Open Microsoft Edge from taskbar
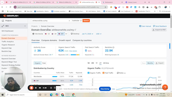This screenshot has width=172, height=97. [51, 95]
